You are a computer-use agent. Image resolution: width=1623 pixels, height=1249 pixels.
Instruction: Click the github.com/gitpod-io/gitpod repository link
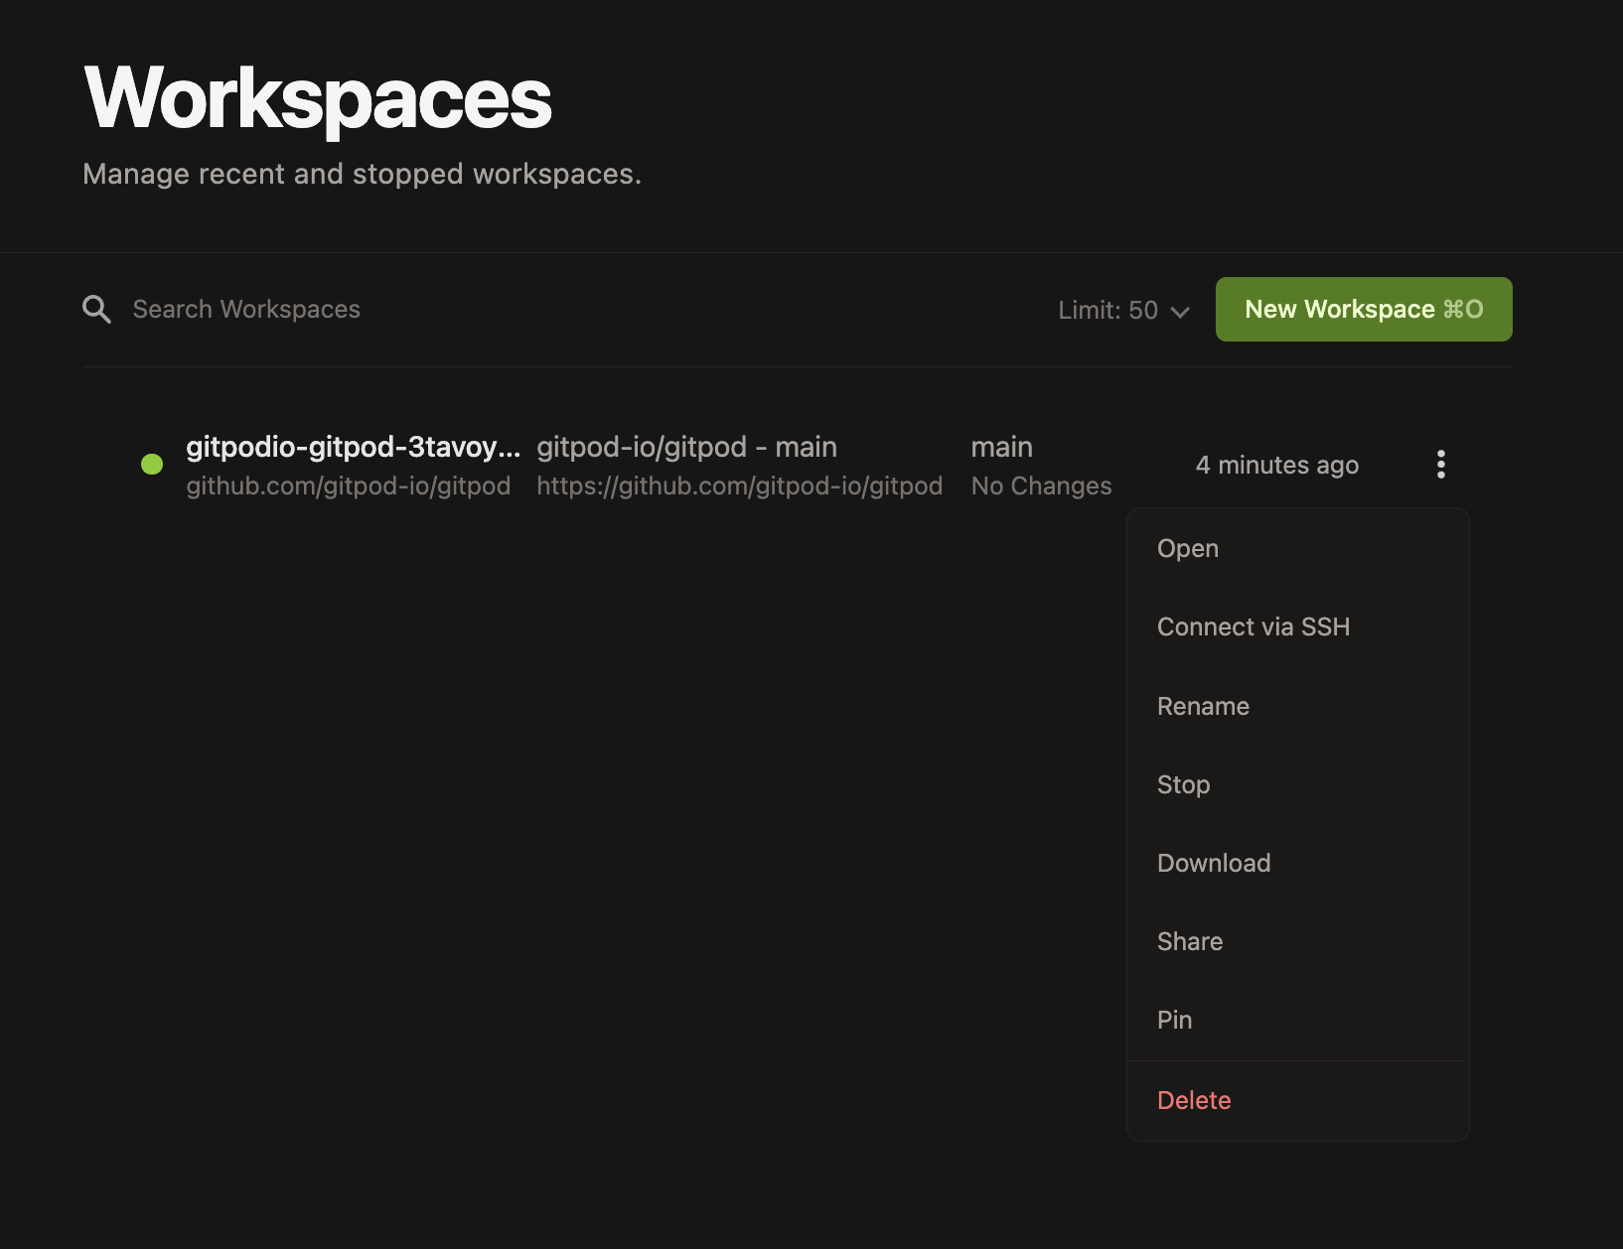(349, 486)
